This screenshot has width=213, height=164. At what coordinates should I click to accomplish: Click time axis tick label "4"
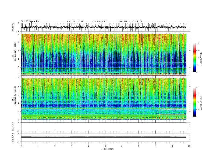tap(88, 146)
